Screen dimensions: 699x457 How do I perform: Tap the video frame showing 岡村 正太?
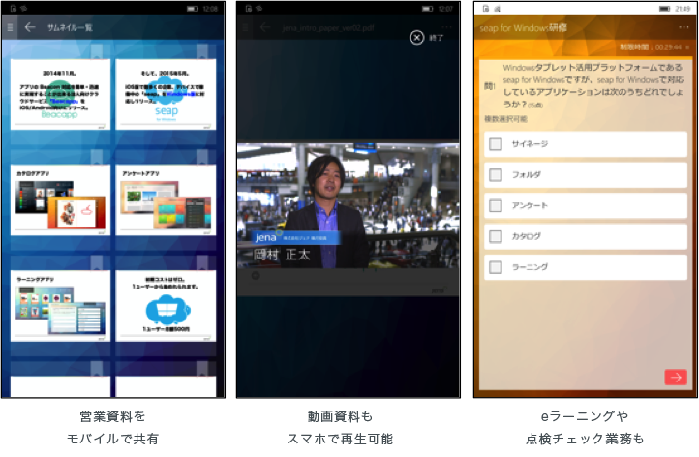(x=349, y=205)
